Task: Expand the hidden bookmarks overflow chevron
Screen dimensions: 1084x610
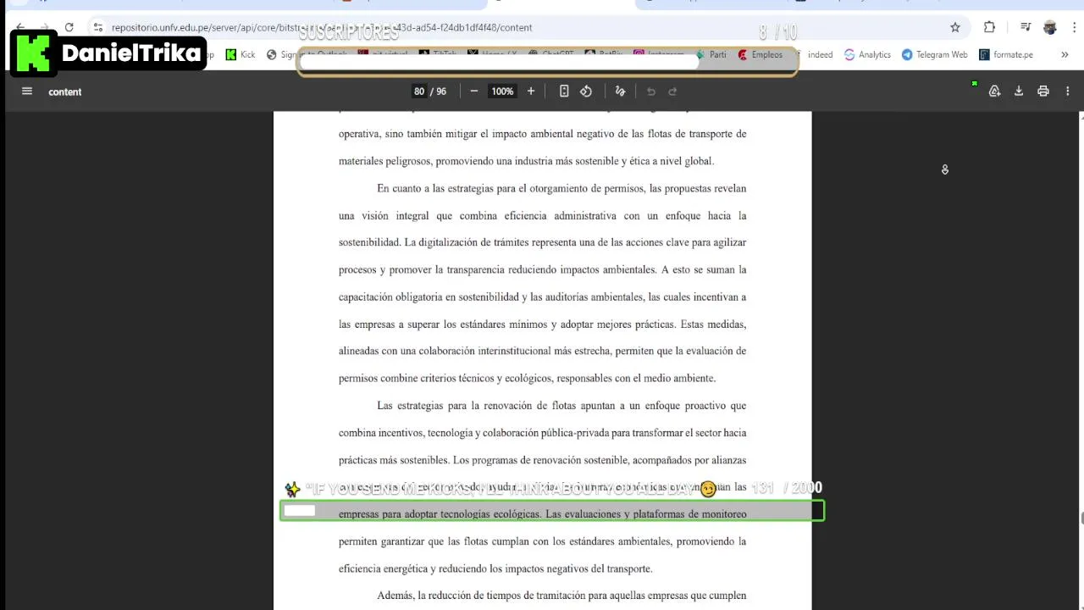Action: (1065, 54)
